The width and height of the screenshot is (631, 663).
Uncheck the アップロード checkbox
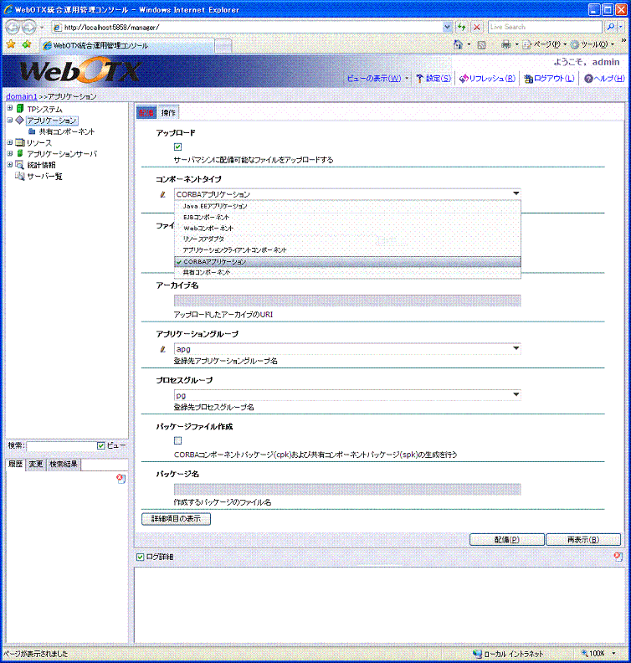tap(177, 146)
